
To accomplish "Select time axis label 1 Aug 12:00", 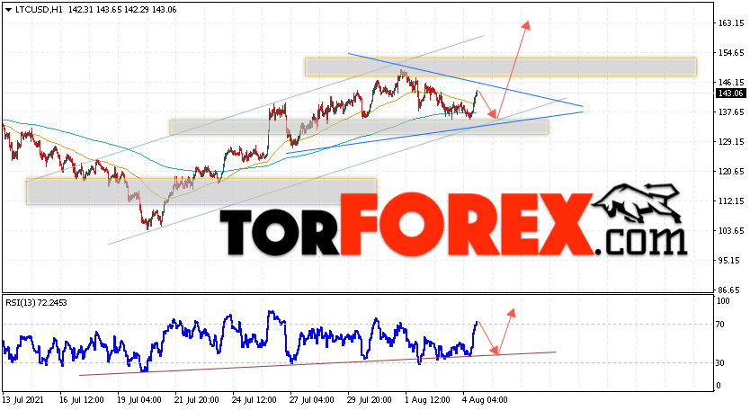I will point(426,399).
